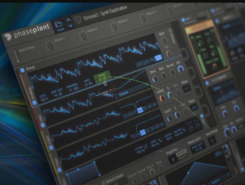This screenshot has height=185, width=245.
Task: Click the preset name Groove3 - Synth Exploration
Action: (105, 13)
